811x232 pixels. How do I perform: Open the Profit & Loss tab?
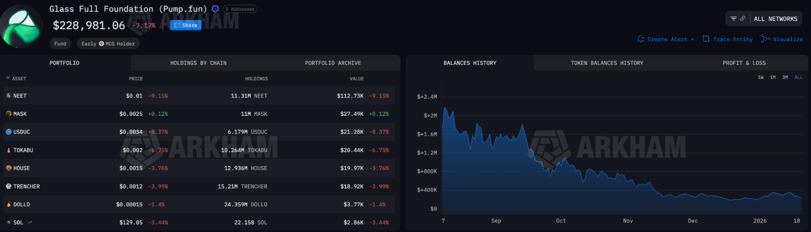click(x=744, y=63)
